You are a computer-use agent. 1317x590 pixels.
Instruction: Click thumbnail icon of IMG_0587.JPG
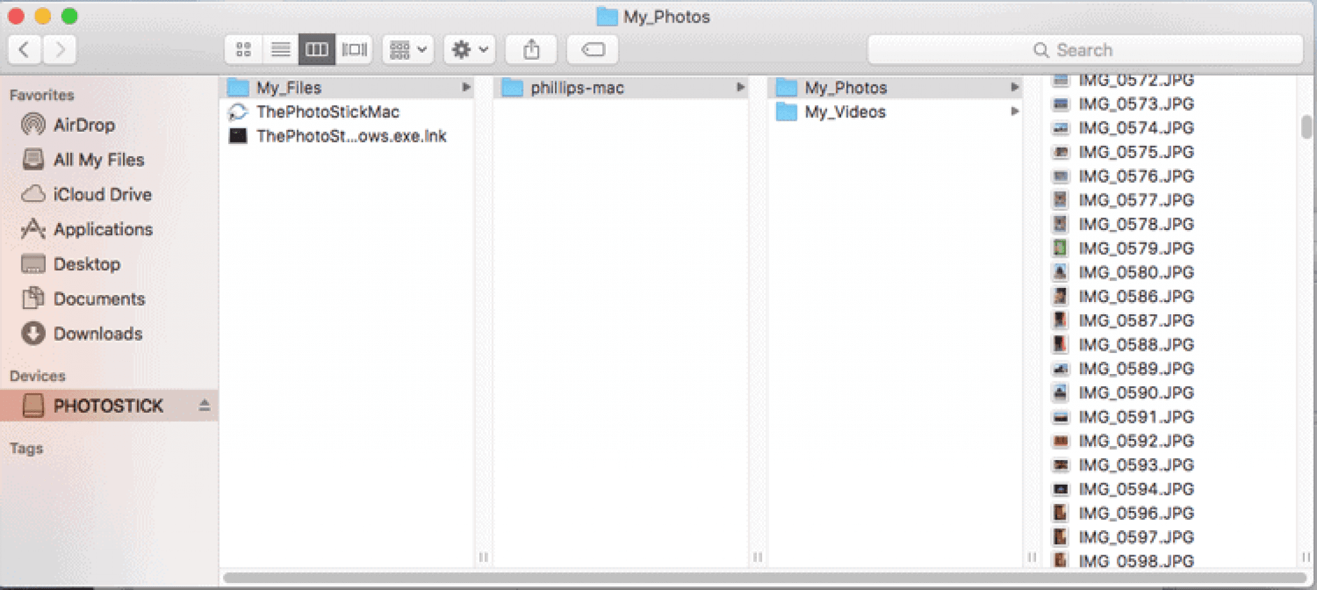(1060, 320)
